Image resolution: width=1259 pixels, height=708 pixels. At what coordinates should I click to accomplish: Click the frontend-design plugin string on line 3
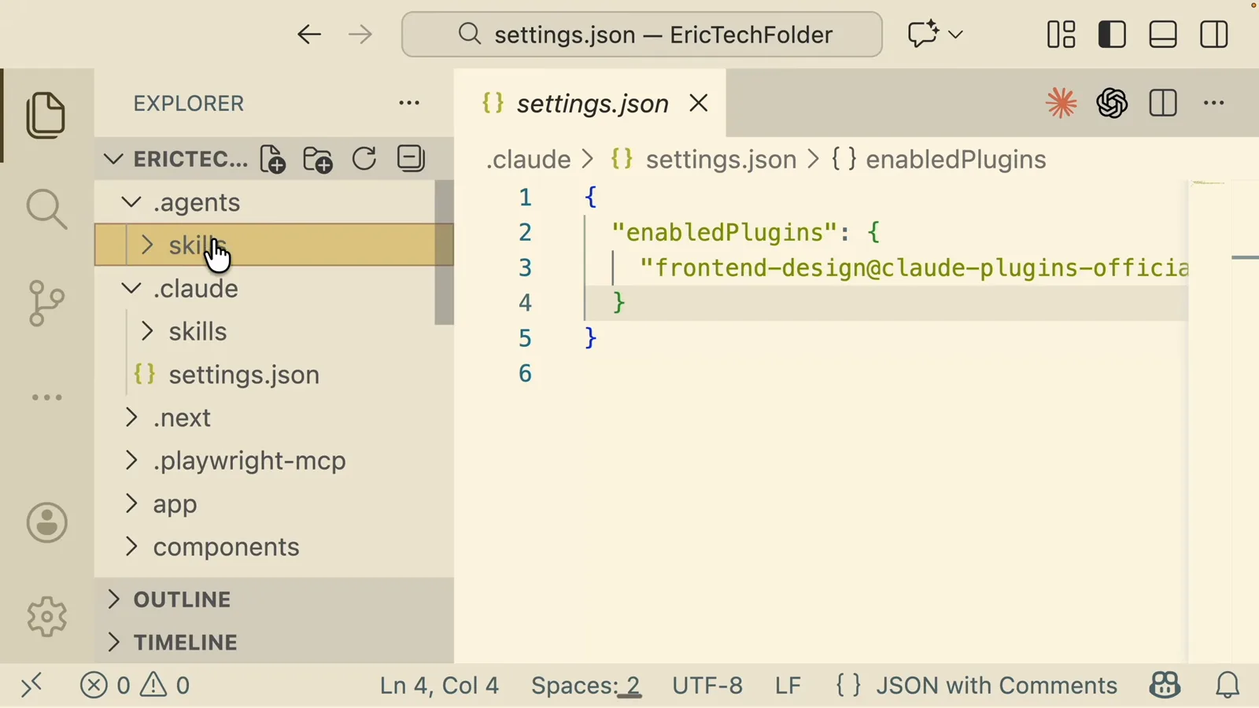click(x=914, y=268)
